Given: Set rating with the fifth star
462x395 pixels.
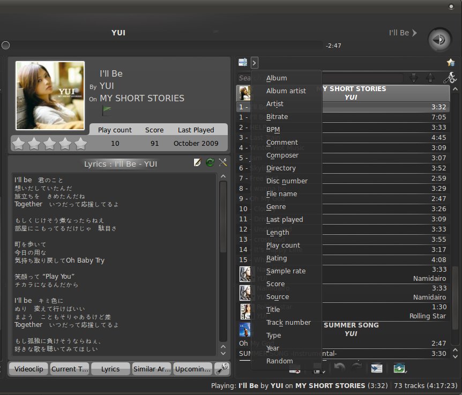Looking at the screenshot, I should point(80,144).
